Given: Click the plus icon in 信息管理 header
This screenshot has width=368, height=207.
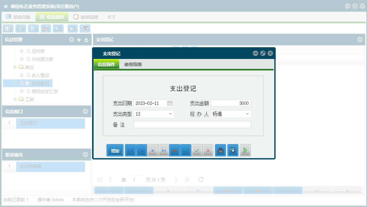Looking at the screenshot, I should click(x=79, y=40).
